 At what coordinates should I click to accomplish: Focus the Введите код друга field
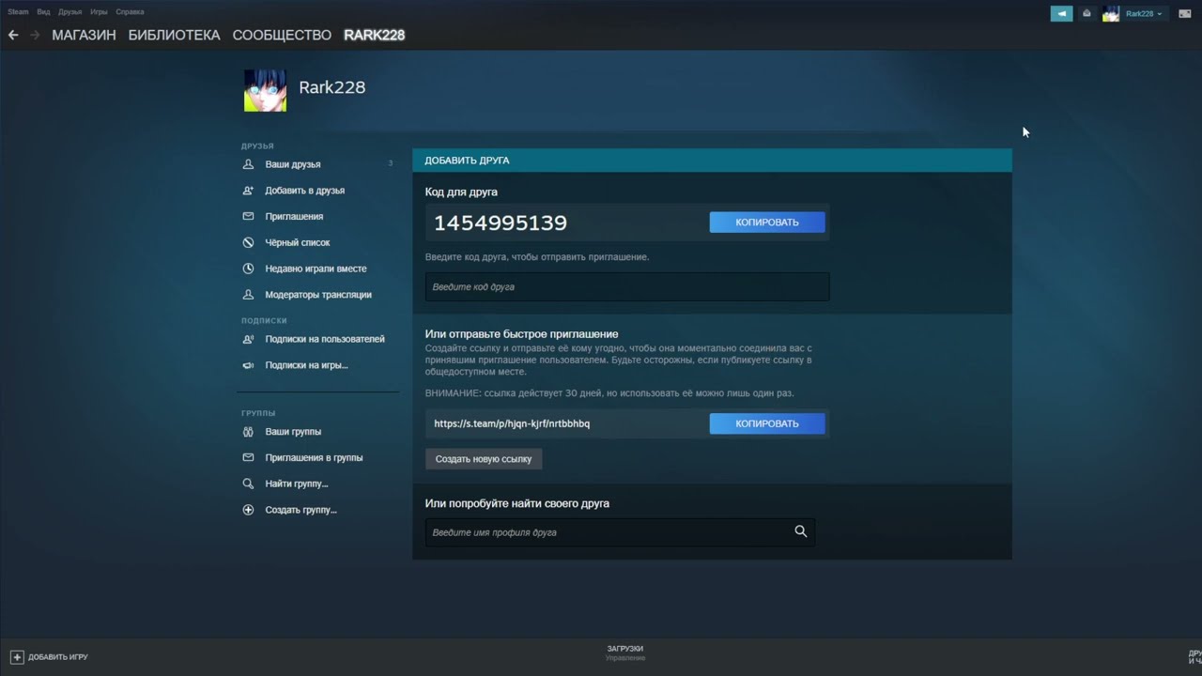[x=627, y=286]
